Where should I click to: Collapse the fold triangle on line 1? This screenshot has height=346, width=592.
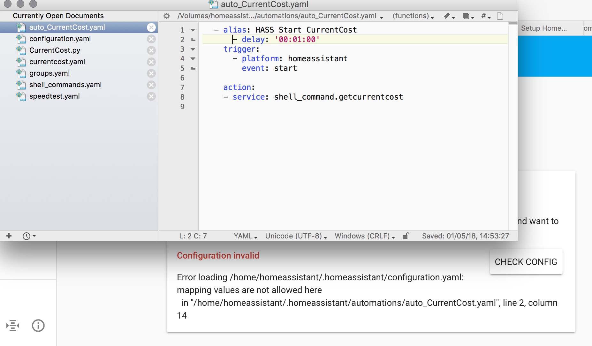pyautogui.click(x=193, y=30)
